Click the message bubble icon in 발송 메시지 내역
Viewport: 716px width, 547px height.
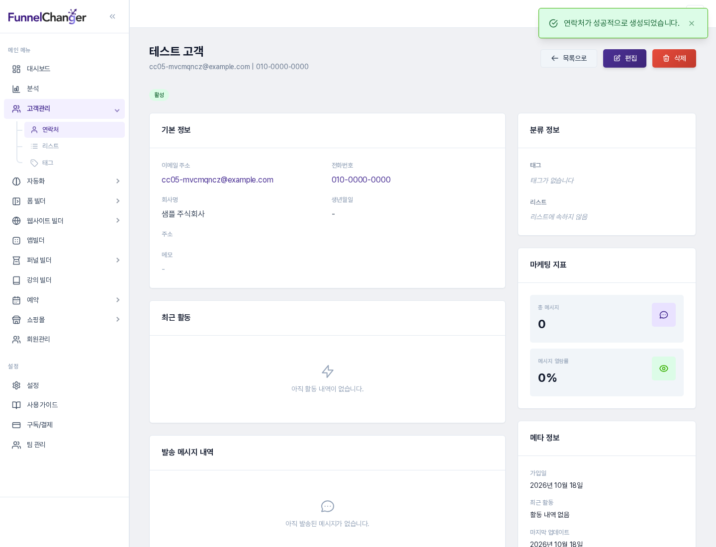328,506
